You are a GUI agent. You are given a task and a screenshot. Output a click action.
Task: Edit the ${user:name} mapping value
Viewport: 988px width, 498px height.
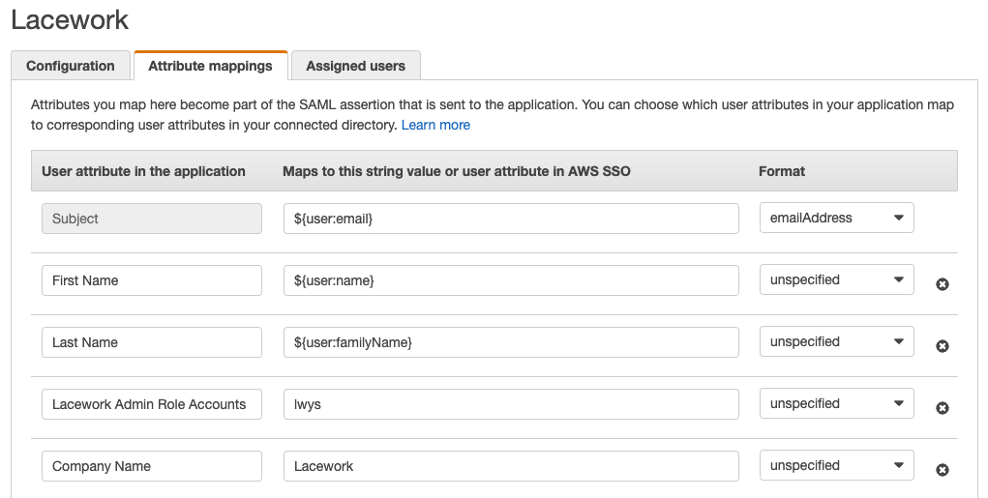click(x=511, y=280)
